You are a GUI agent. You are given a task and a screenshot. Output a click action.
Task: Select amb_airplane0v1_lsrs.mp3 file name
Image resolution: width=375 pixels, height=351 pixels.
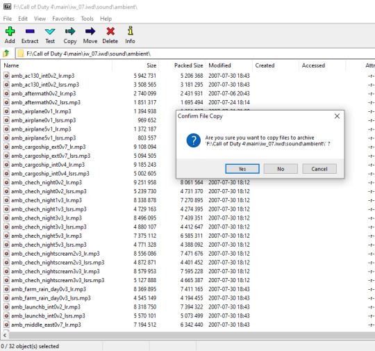click(44, 120)
